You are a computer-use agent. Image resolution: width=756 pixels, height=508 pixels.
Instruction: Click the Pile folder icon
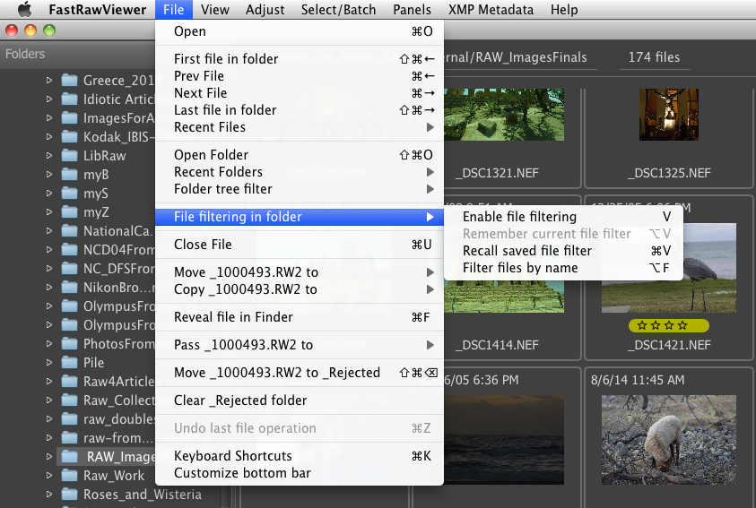pyautogui.click(x=70, y=363)
